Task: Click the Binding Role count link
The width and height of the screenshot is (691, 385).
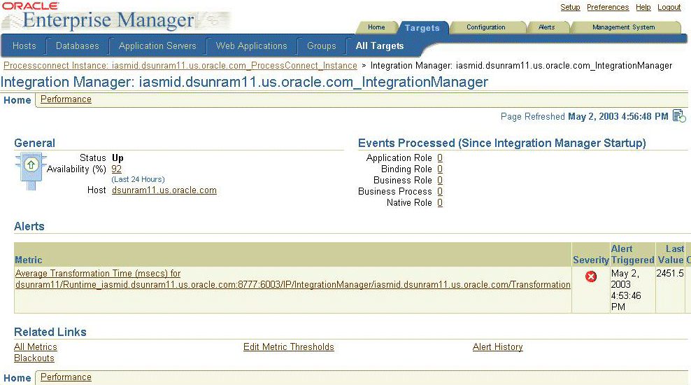Action: pos(440,169)
